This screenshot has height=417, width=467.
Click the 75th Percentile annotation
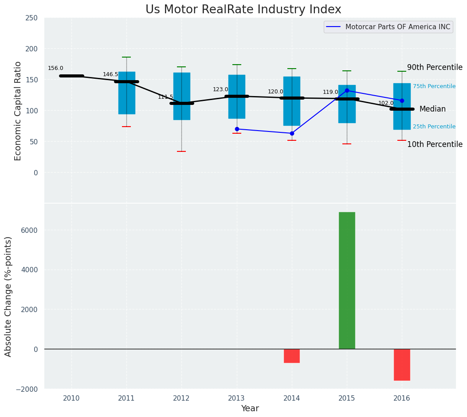tap(434, 86)
